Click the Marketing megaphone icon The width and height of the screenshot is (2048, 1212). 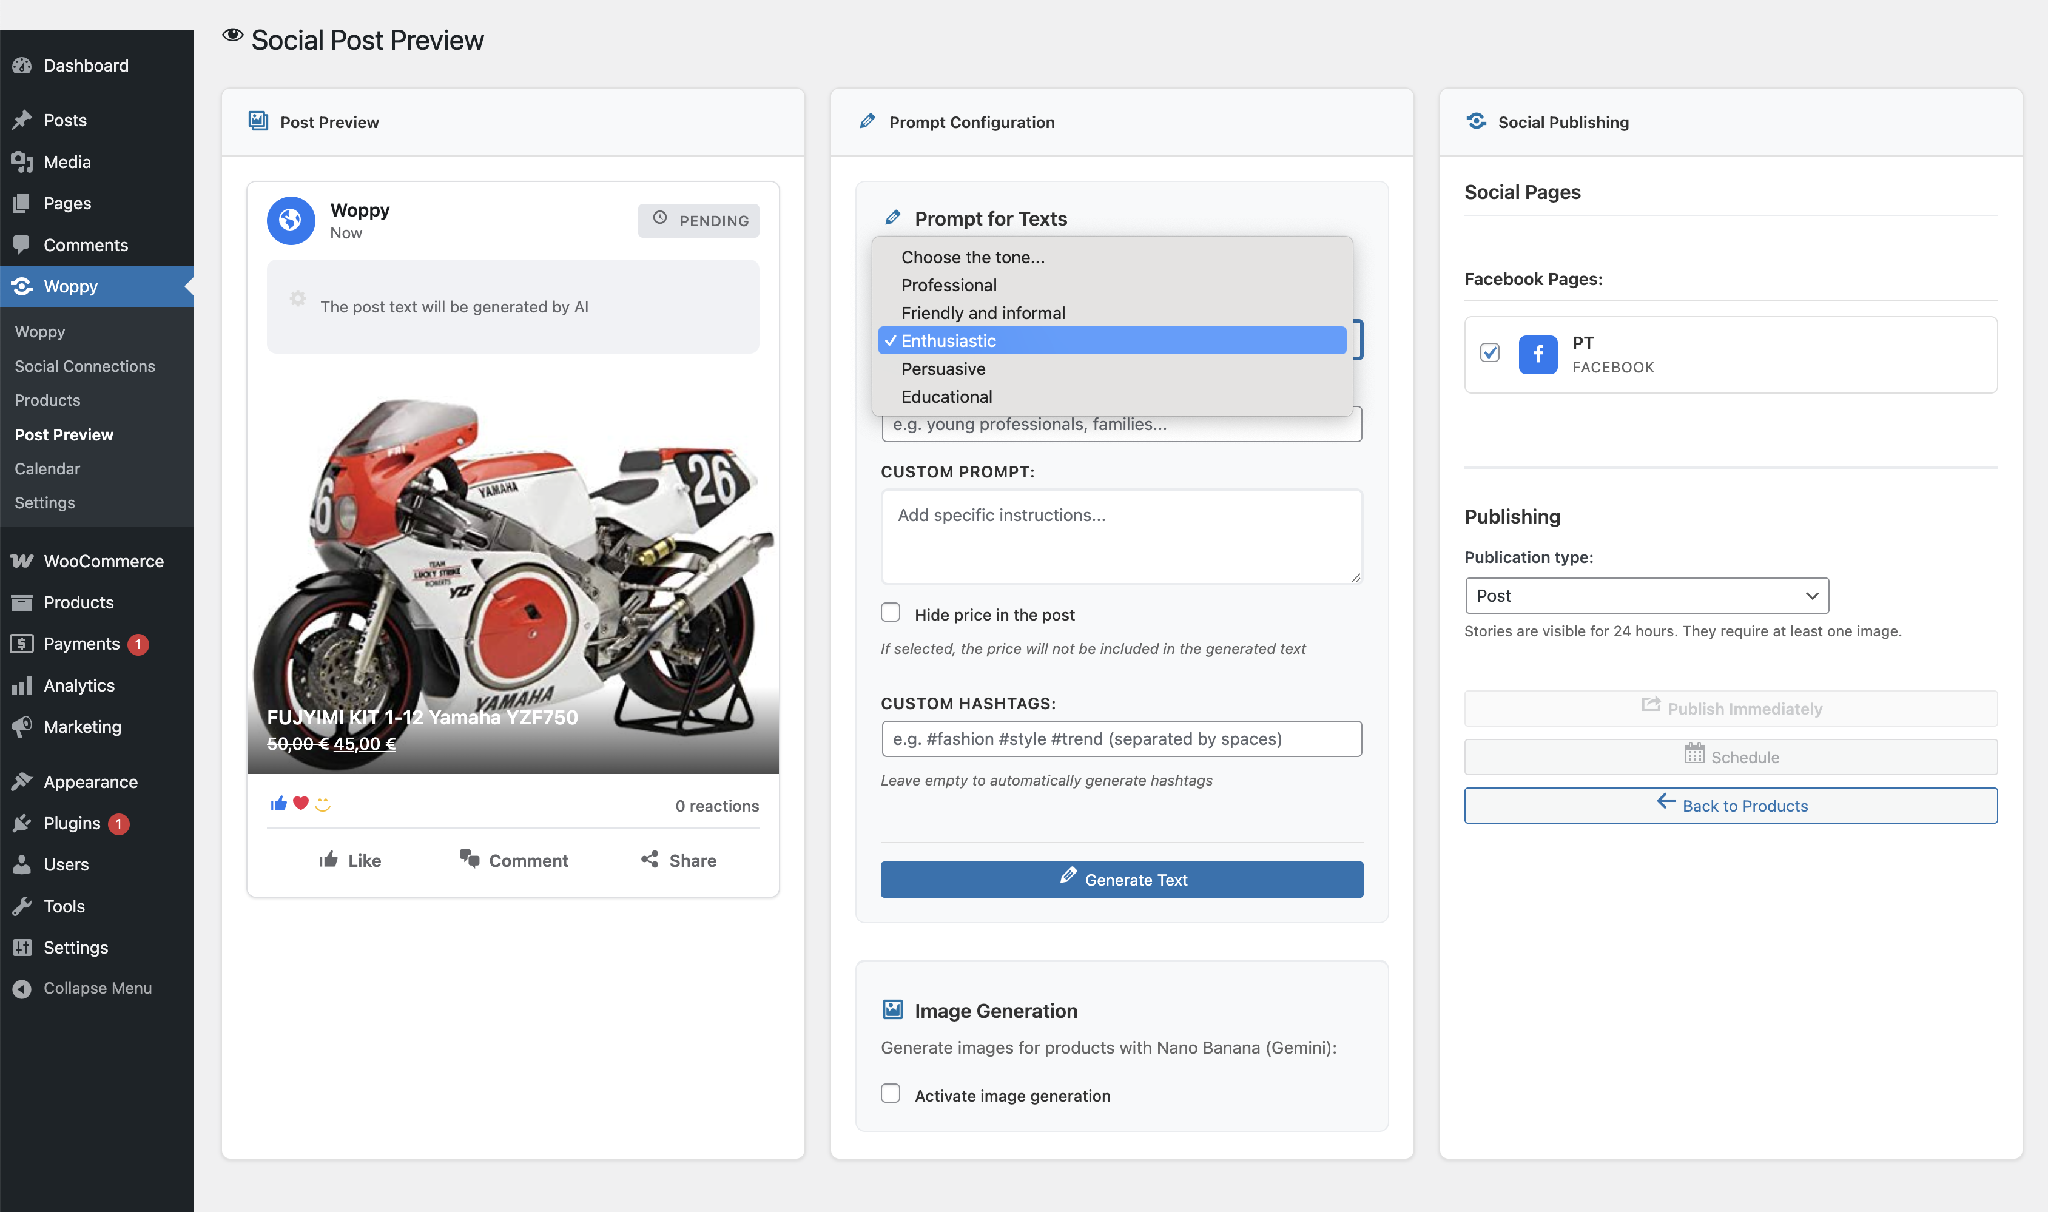pos(22,727)
